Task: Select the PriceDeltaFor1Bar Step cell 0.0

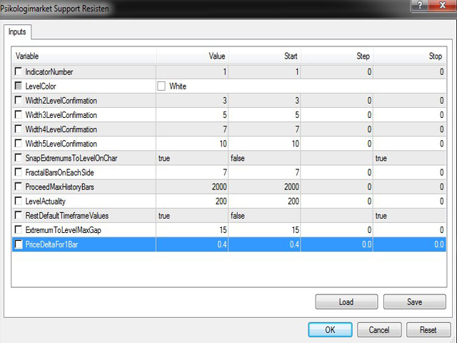Action: 337,244
